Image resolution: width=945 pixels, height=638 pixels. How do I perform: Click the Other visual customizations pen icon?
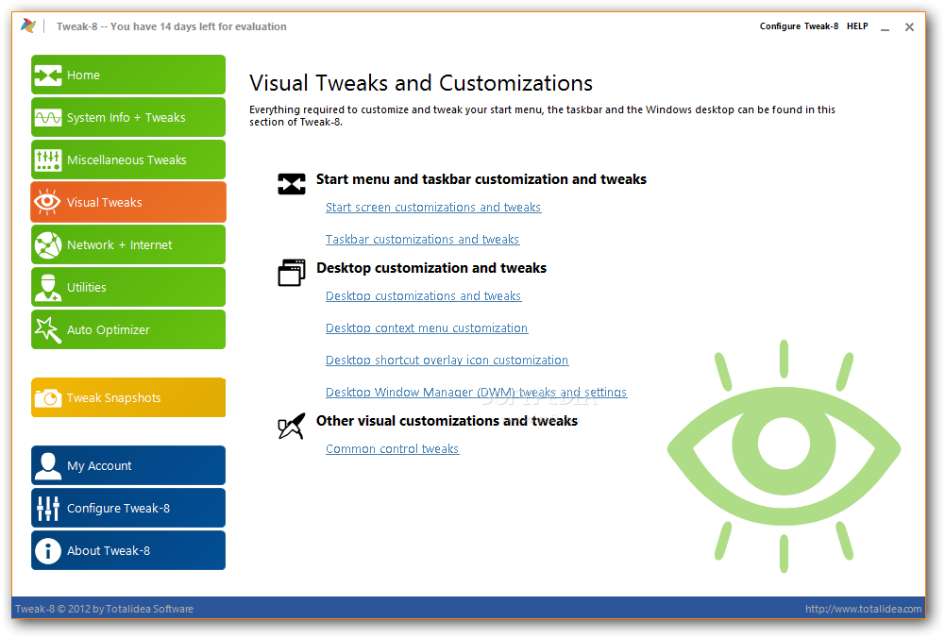[x=291, y=426]
